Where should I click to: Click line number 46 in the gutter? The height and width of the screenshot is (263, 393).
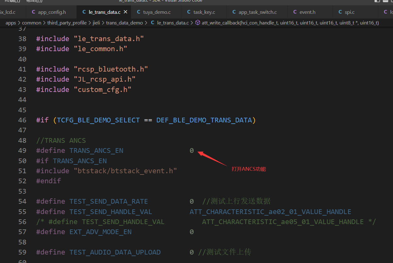[x=22, y=120]
